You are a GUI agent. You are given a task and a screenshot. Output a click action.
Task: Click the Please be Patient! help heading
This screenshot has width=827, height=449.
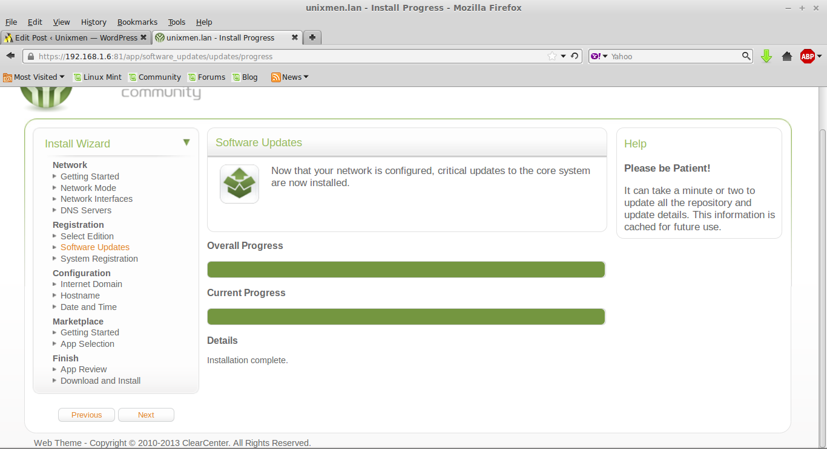[667, 168]
